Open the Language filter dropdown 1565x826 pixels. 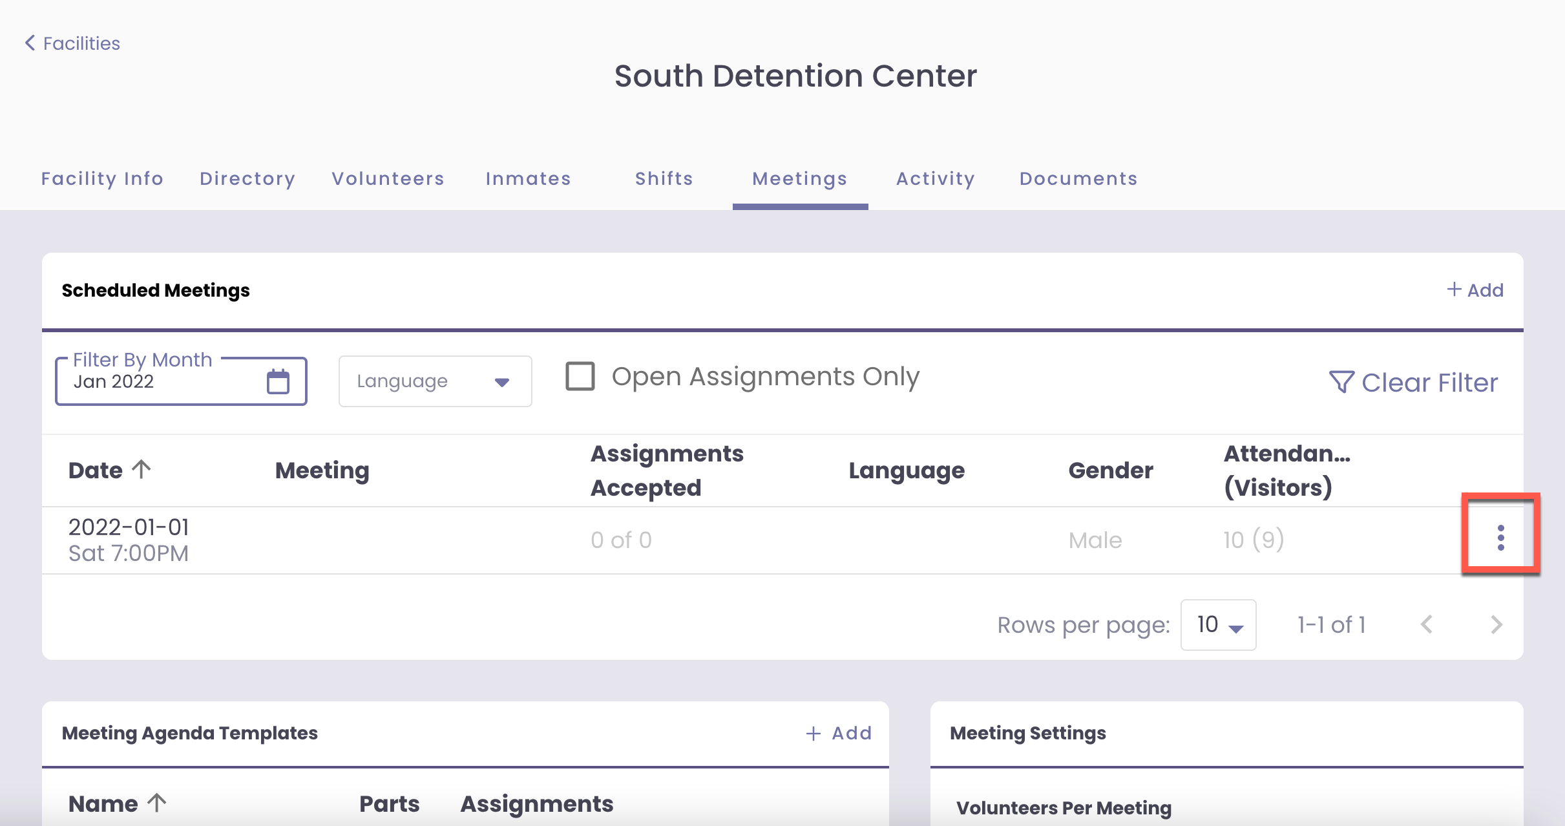435,381
